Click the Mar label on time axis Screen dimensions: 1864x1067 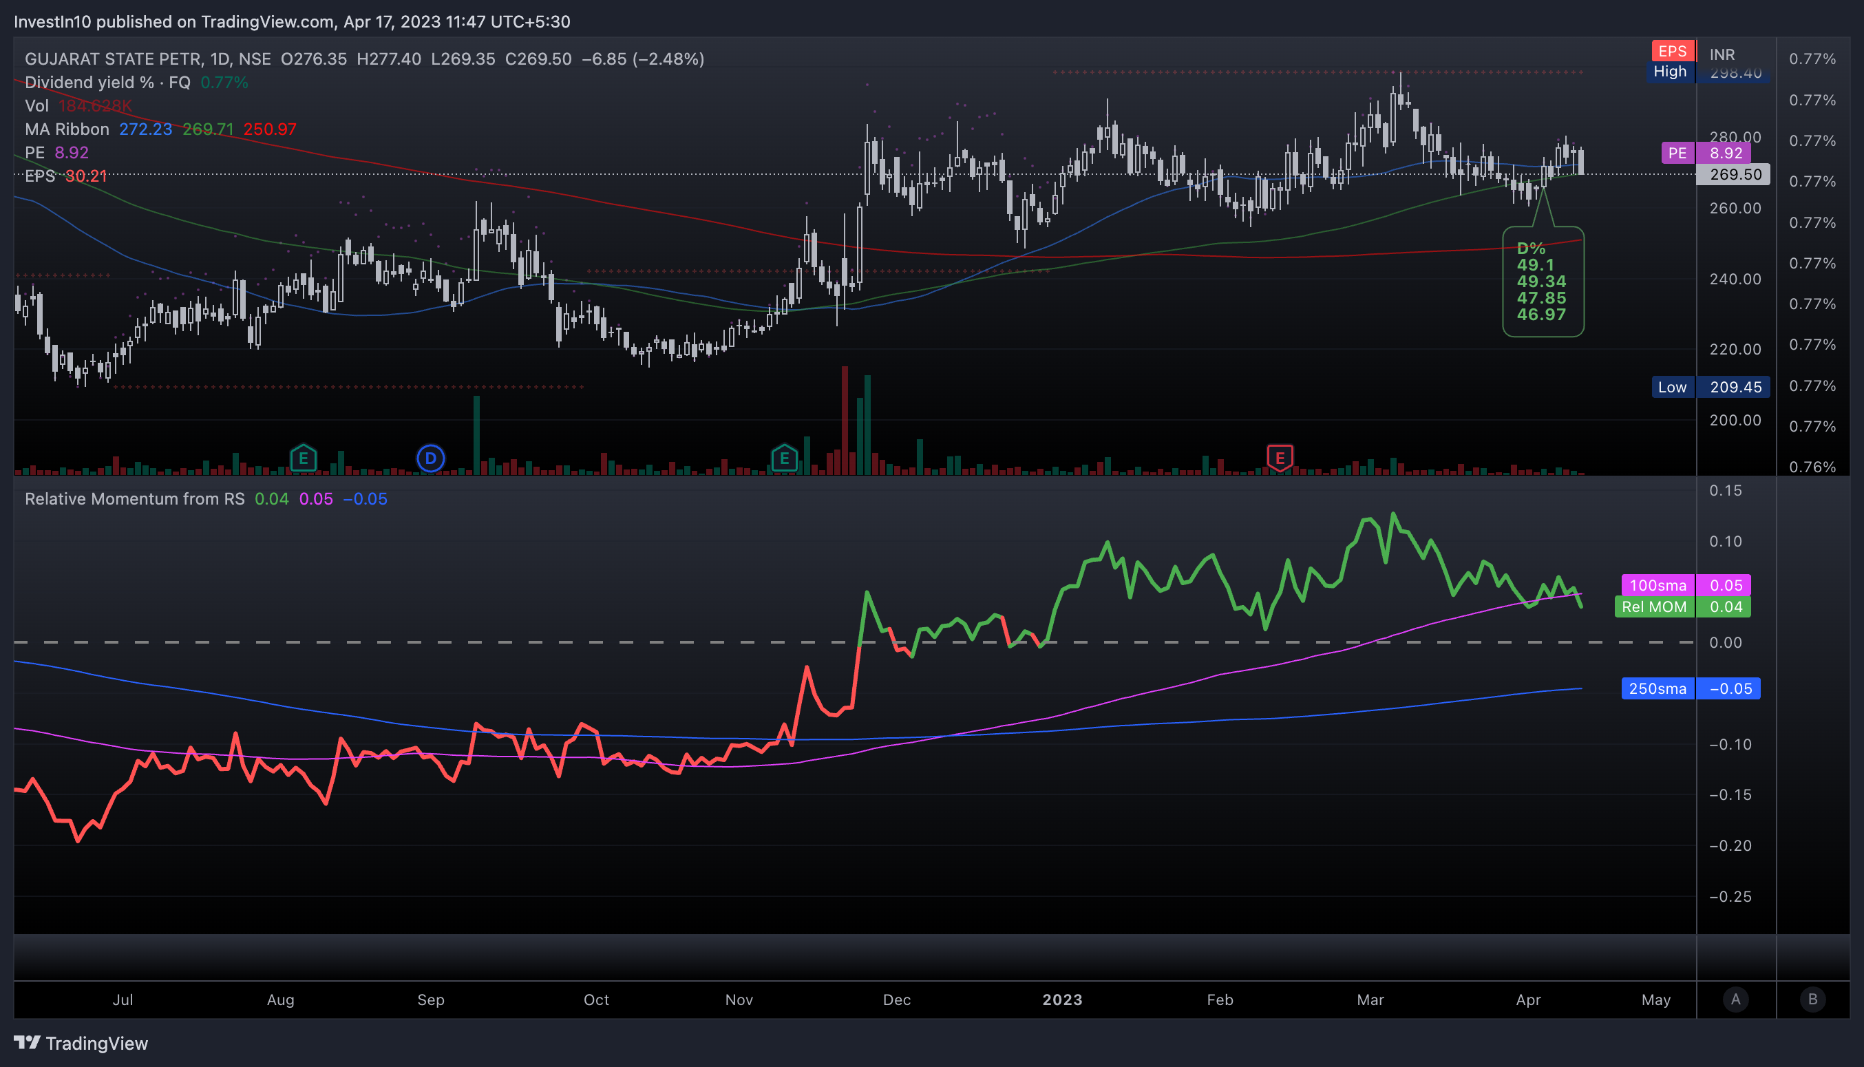[1370, 1000]
